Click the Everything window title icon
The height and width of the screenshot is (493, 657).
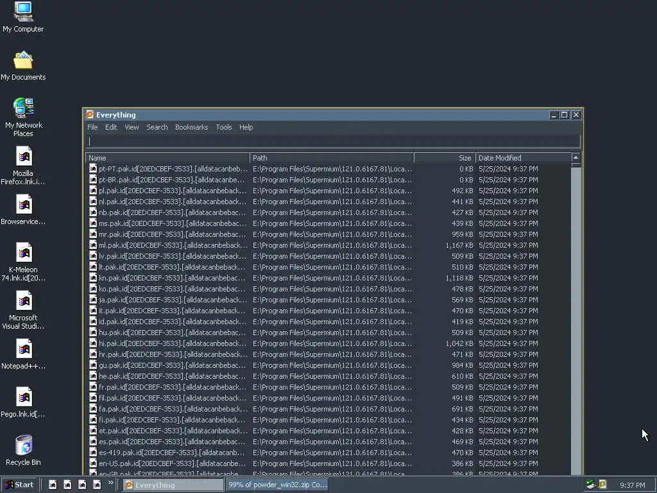coord(90,114)
